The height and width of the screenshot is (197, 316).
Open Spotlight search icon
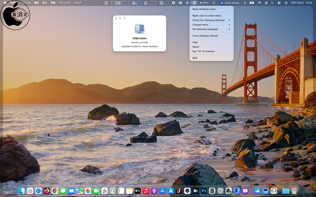tap(272, 3)
